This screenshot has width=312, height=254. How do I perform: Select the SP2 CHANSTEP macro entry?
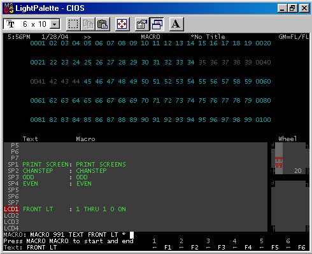coord(57,171)
